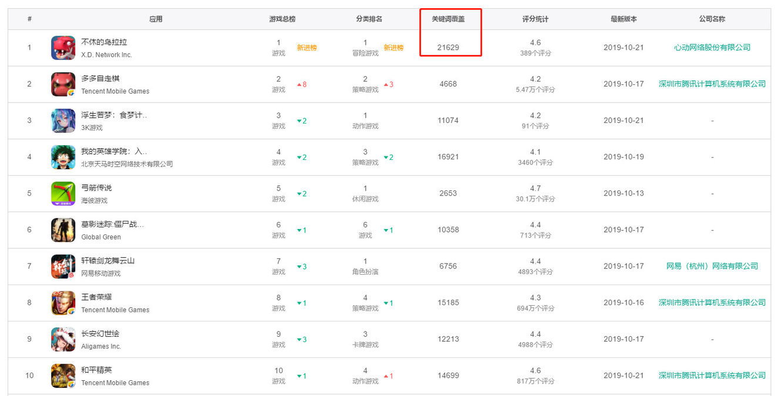Click the 轩辕剑龙舞云山 app icon
This screenshot has width=775, height=396.
(63, 267)
